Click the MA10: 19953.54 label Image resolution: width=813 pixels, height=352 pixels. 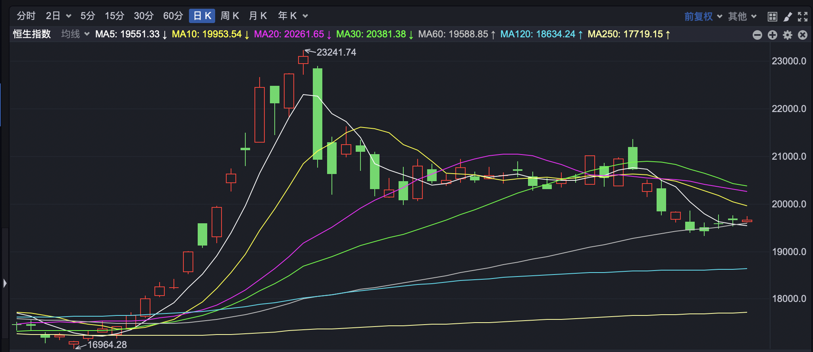point(210,34)
